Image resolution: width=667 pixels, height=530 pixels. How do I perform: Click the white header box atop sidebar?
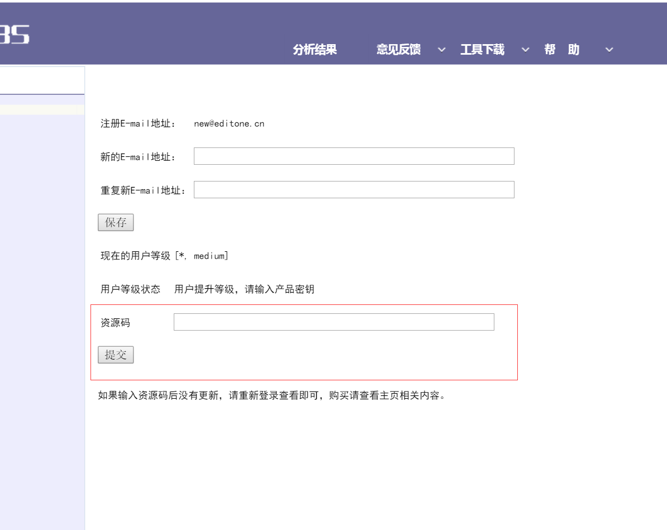coord(42,80)
